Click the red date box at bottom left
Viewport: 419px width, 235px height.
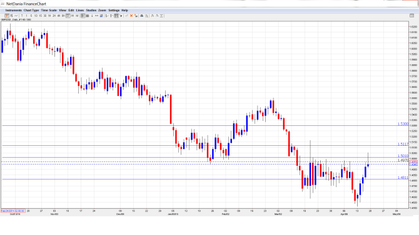pyautogui.click(x=13, y=211)
